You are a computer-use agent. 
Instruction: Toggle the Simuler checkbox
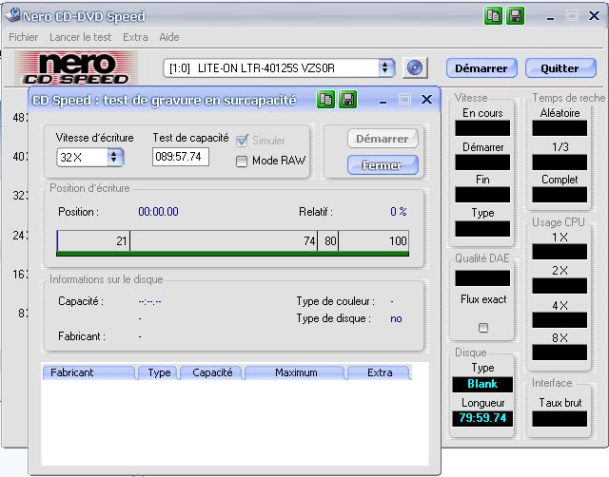click(x=242, y=141)
